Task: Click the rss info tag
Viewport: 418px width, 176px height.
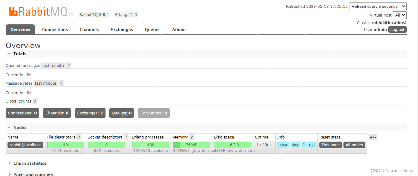Action: click(x=312, y=145)
